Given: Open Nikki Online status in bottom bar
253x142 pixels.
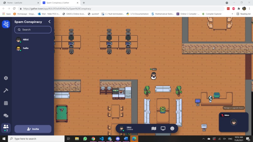Looking at the screenshot, I should tap(127, 129).
